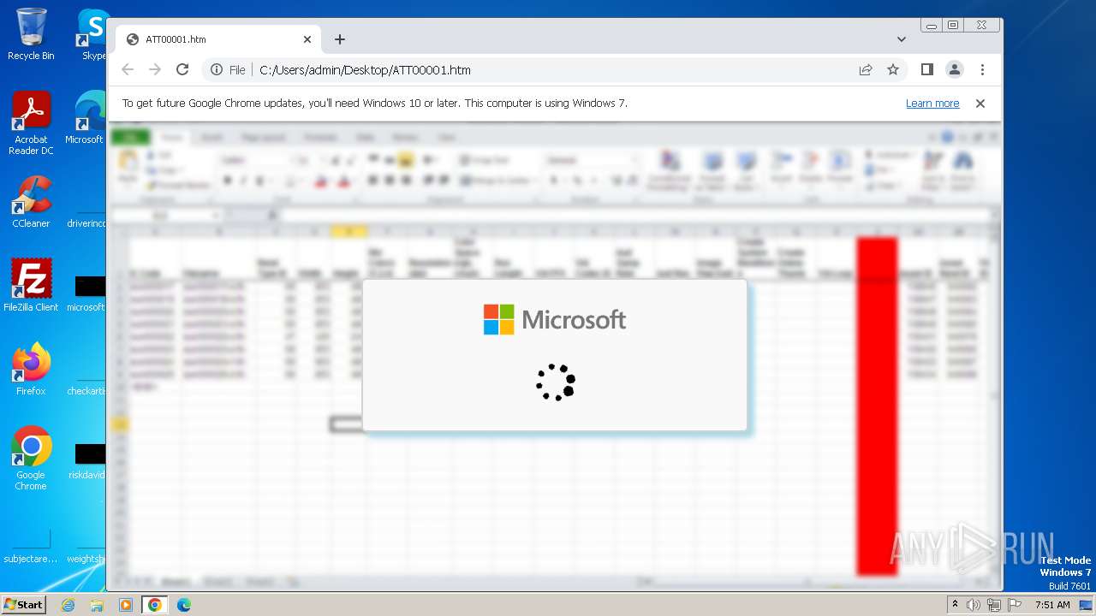Open Acrobat Reader DC desktop shortcut

(31, 123)
